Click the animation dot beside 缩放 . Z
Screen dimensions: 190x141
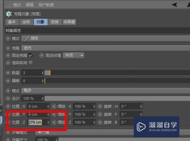[x=54, y=122]
